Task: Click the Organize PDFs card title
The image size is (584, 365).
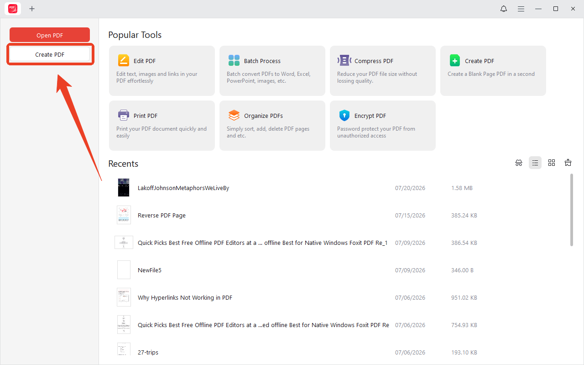Action: pos(263,116)
